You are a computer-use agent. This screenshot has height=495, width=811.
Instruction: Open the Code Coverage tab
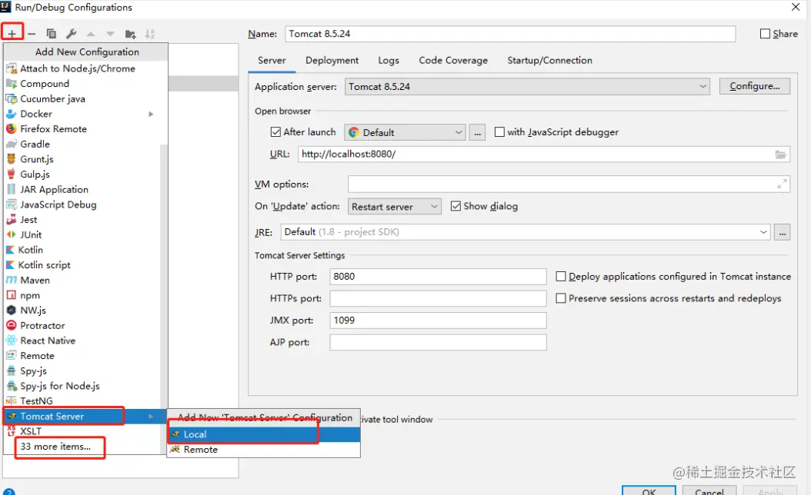[453, 61]
